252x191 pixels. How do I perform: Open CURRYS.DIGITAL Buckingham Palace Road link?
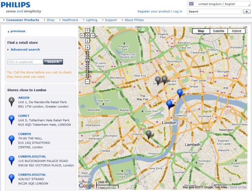[x=32, y=156]
